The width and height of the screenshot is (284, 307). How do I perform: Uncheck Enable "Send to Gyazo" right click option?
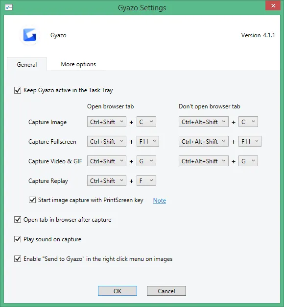tap(18, 258)
